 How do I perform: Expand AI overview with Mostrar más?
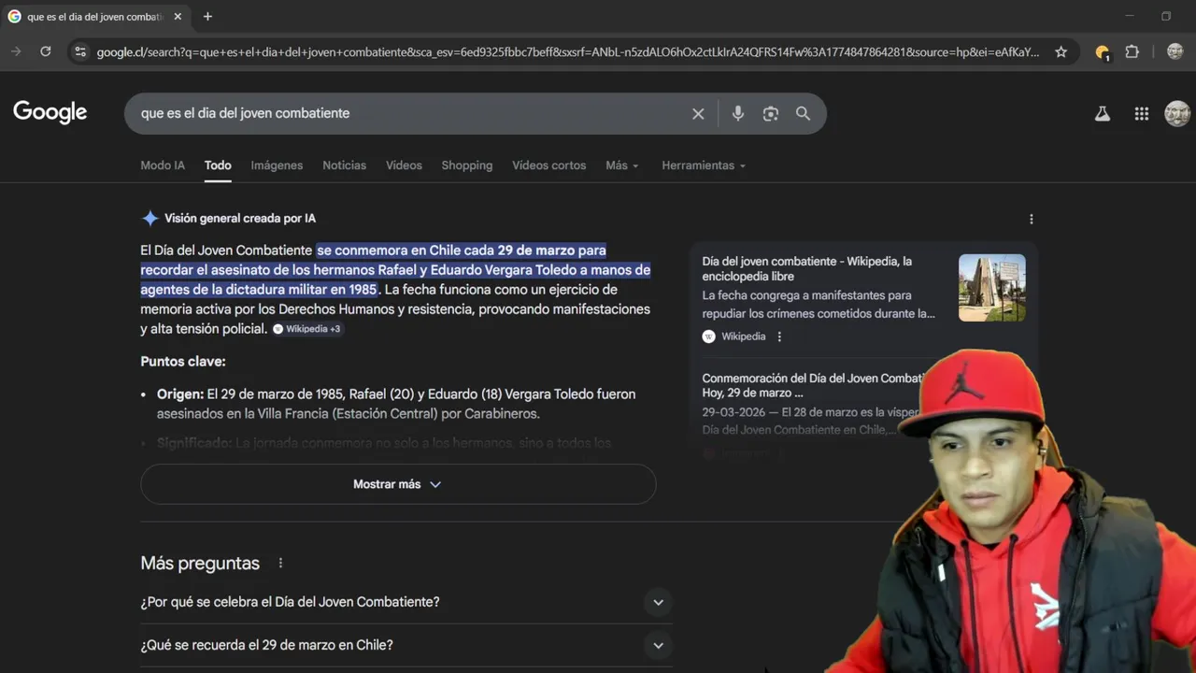[398, 484]
